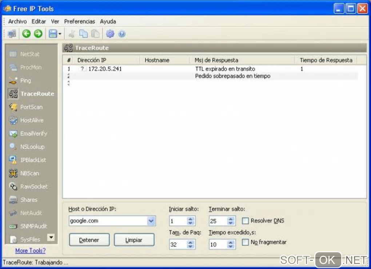Decrease the Tiempo excedido value
Screen dimensions: 371x269
pos(231,246)
